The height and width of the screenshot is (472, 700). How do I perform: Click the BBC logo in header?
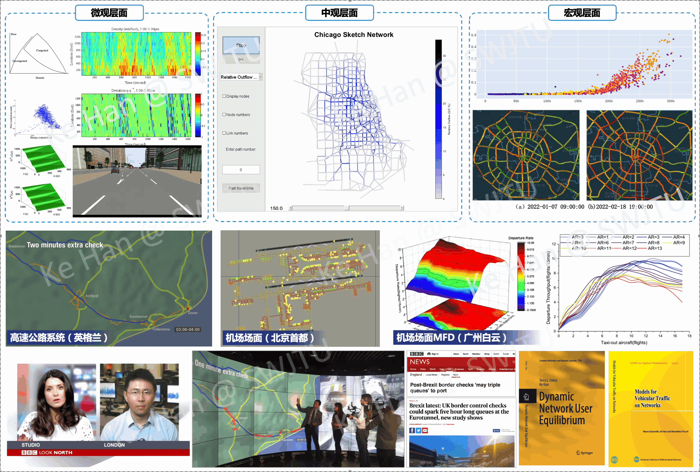(x=417, y=354)
